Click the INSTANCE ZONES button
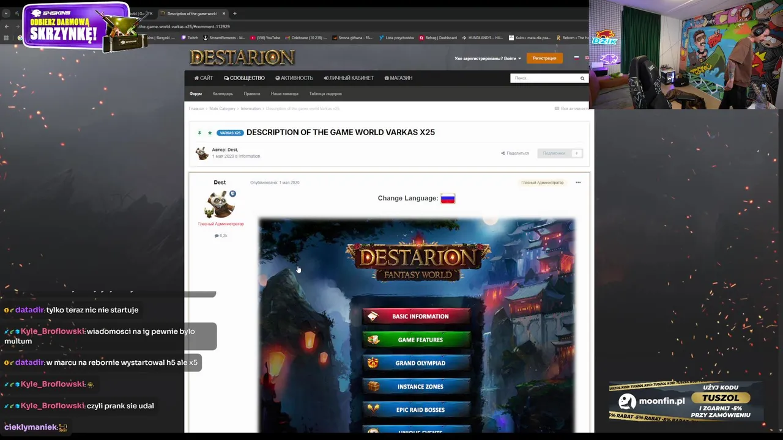This screenshot has height=440, width=783. pyautogui.click(x=417, y=387)
